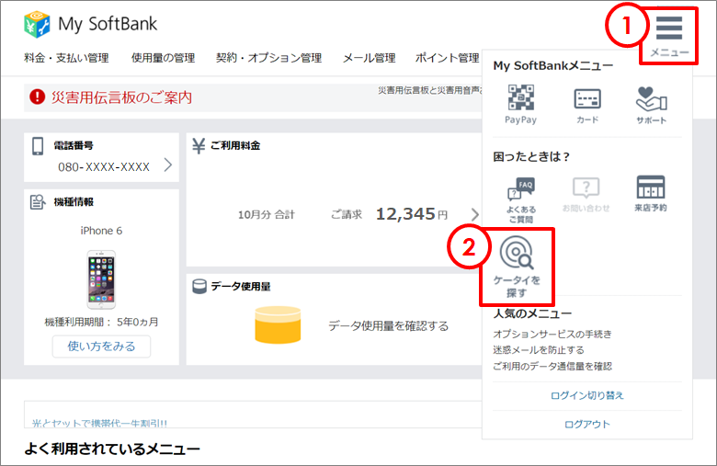Viewport: 717px width, 466px height.
Task: Click the My SoftBankメニュー heading
Action: click(x=552, y=66)
